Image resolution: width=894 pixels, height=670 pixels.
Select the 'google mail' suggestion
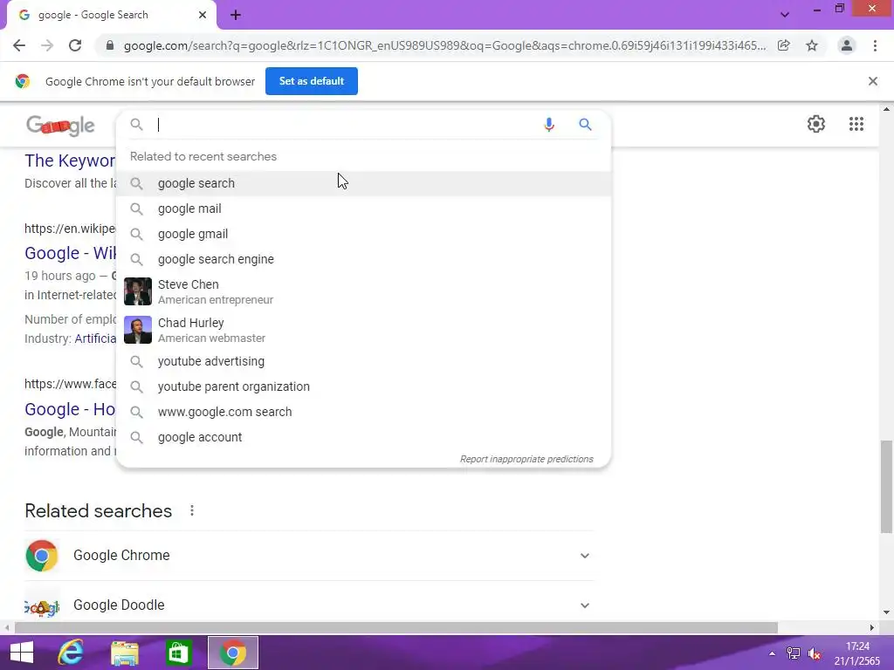(363, 209)
